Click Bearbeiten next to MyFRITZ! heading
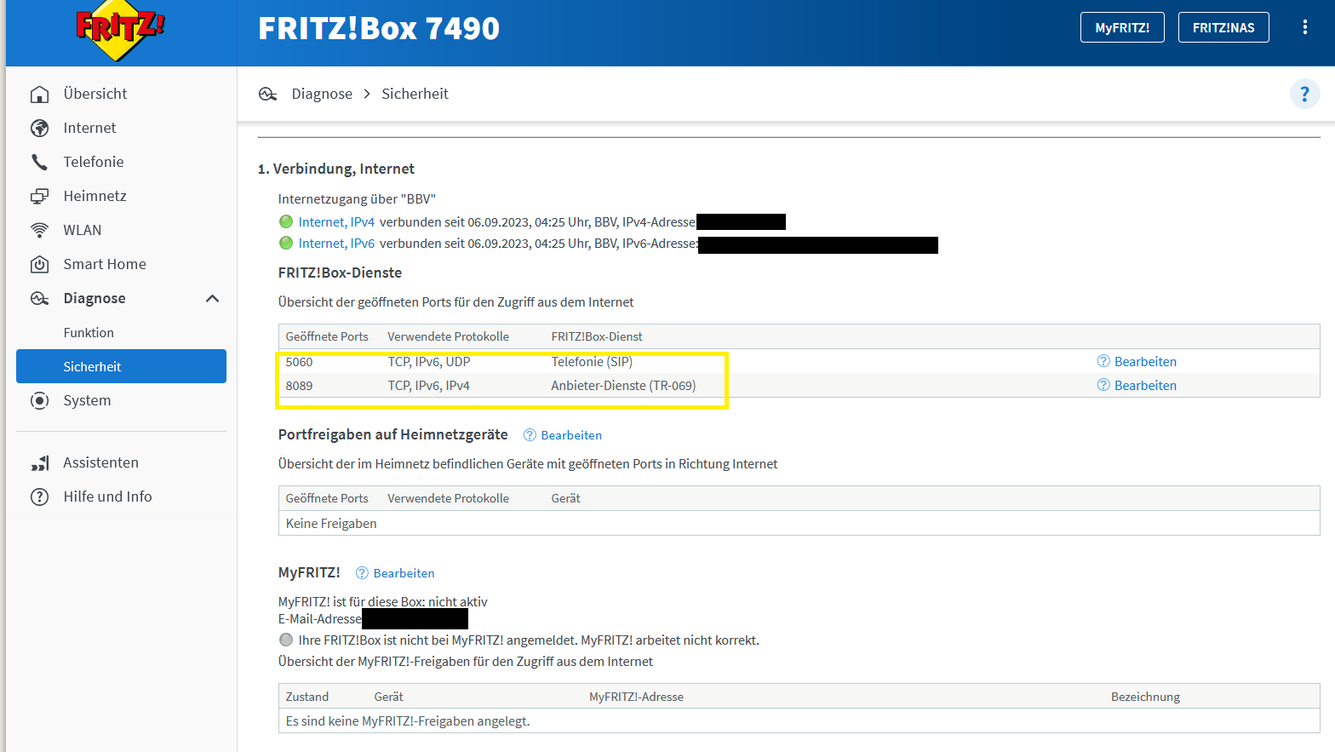1335x752 pixels. [404, 573]
